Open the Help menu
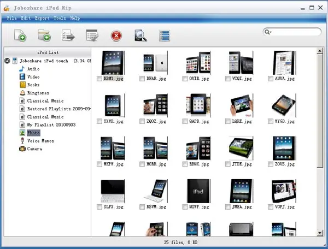Image resolution: width=328 pixels, height=249 pixels. (x=75, y=18)
